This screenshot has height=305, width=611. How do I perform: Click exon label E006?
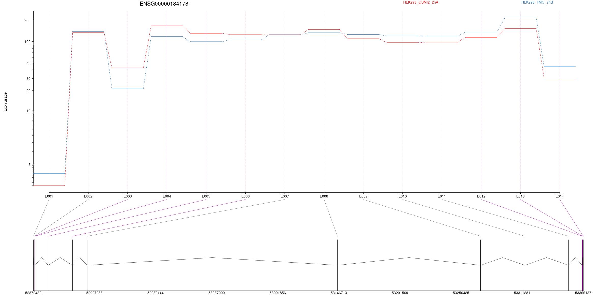point(245,196)
